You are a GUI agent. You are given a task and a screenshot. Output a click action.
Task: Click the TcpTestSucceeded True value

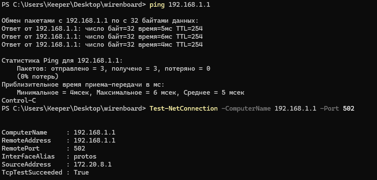[x=81, y=172]
